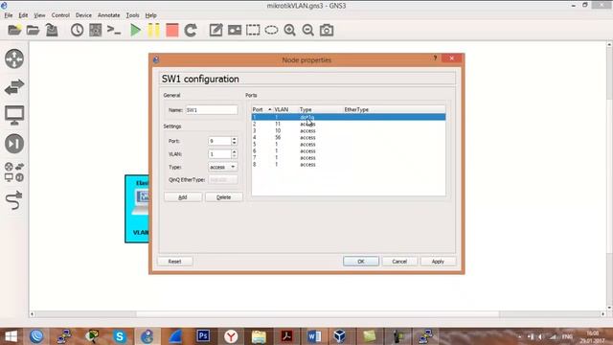Browse end devices monitor icon
The image size is (613, 345).
click(14, 115)
